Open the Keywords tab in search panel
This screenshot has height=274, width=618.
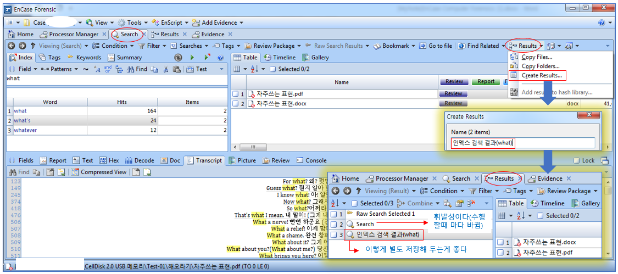click(x=85, y=58)
